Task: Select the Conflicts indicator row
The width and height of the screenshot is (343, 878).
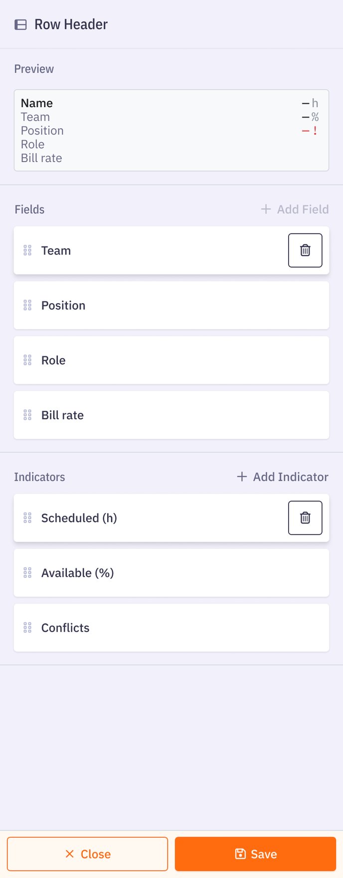Action: 171,627
